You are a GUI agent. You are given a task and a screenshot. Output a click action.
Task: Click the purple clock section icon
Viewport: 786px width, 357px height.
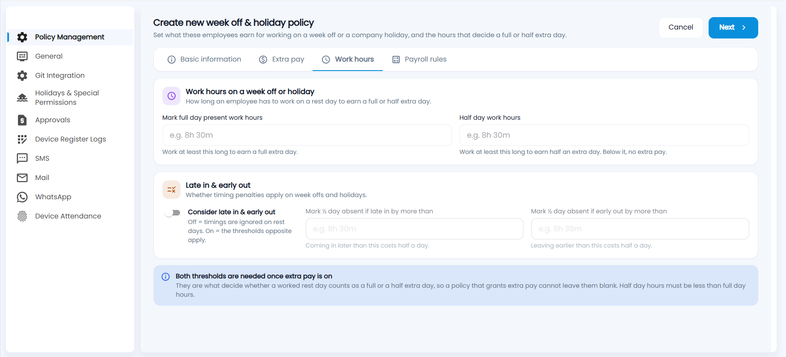pos(171,96)
